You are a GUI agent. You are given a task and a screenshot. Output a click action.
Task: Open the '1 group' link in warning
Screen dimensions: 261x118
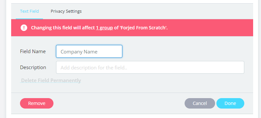(104, 28)
